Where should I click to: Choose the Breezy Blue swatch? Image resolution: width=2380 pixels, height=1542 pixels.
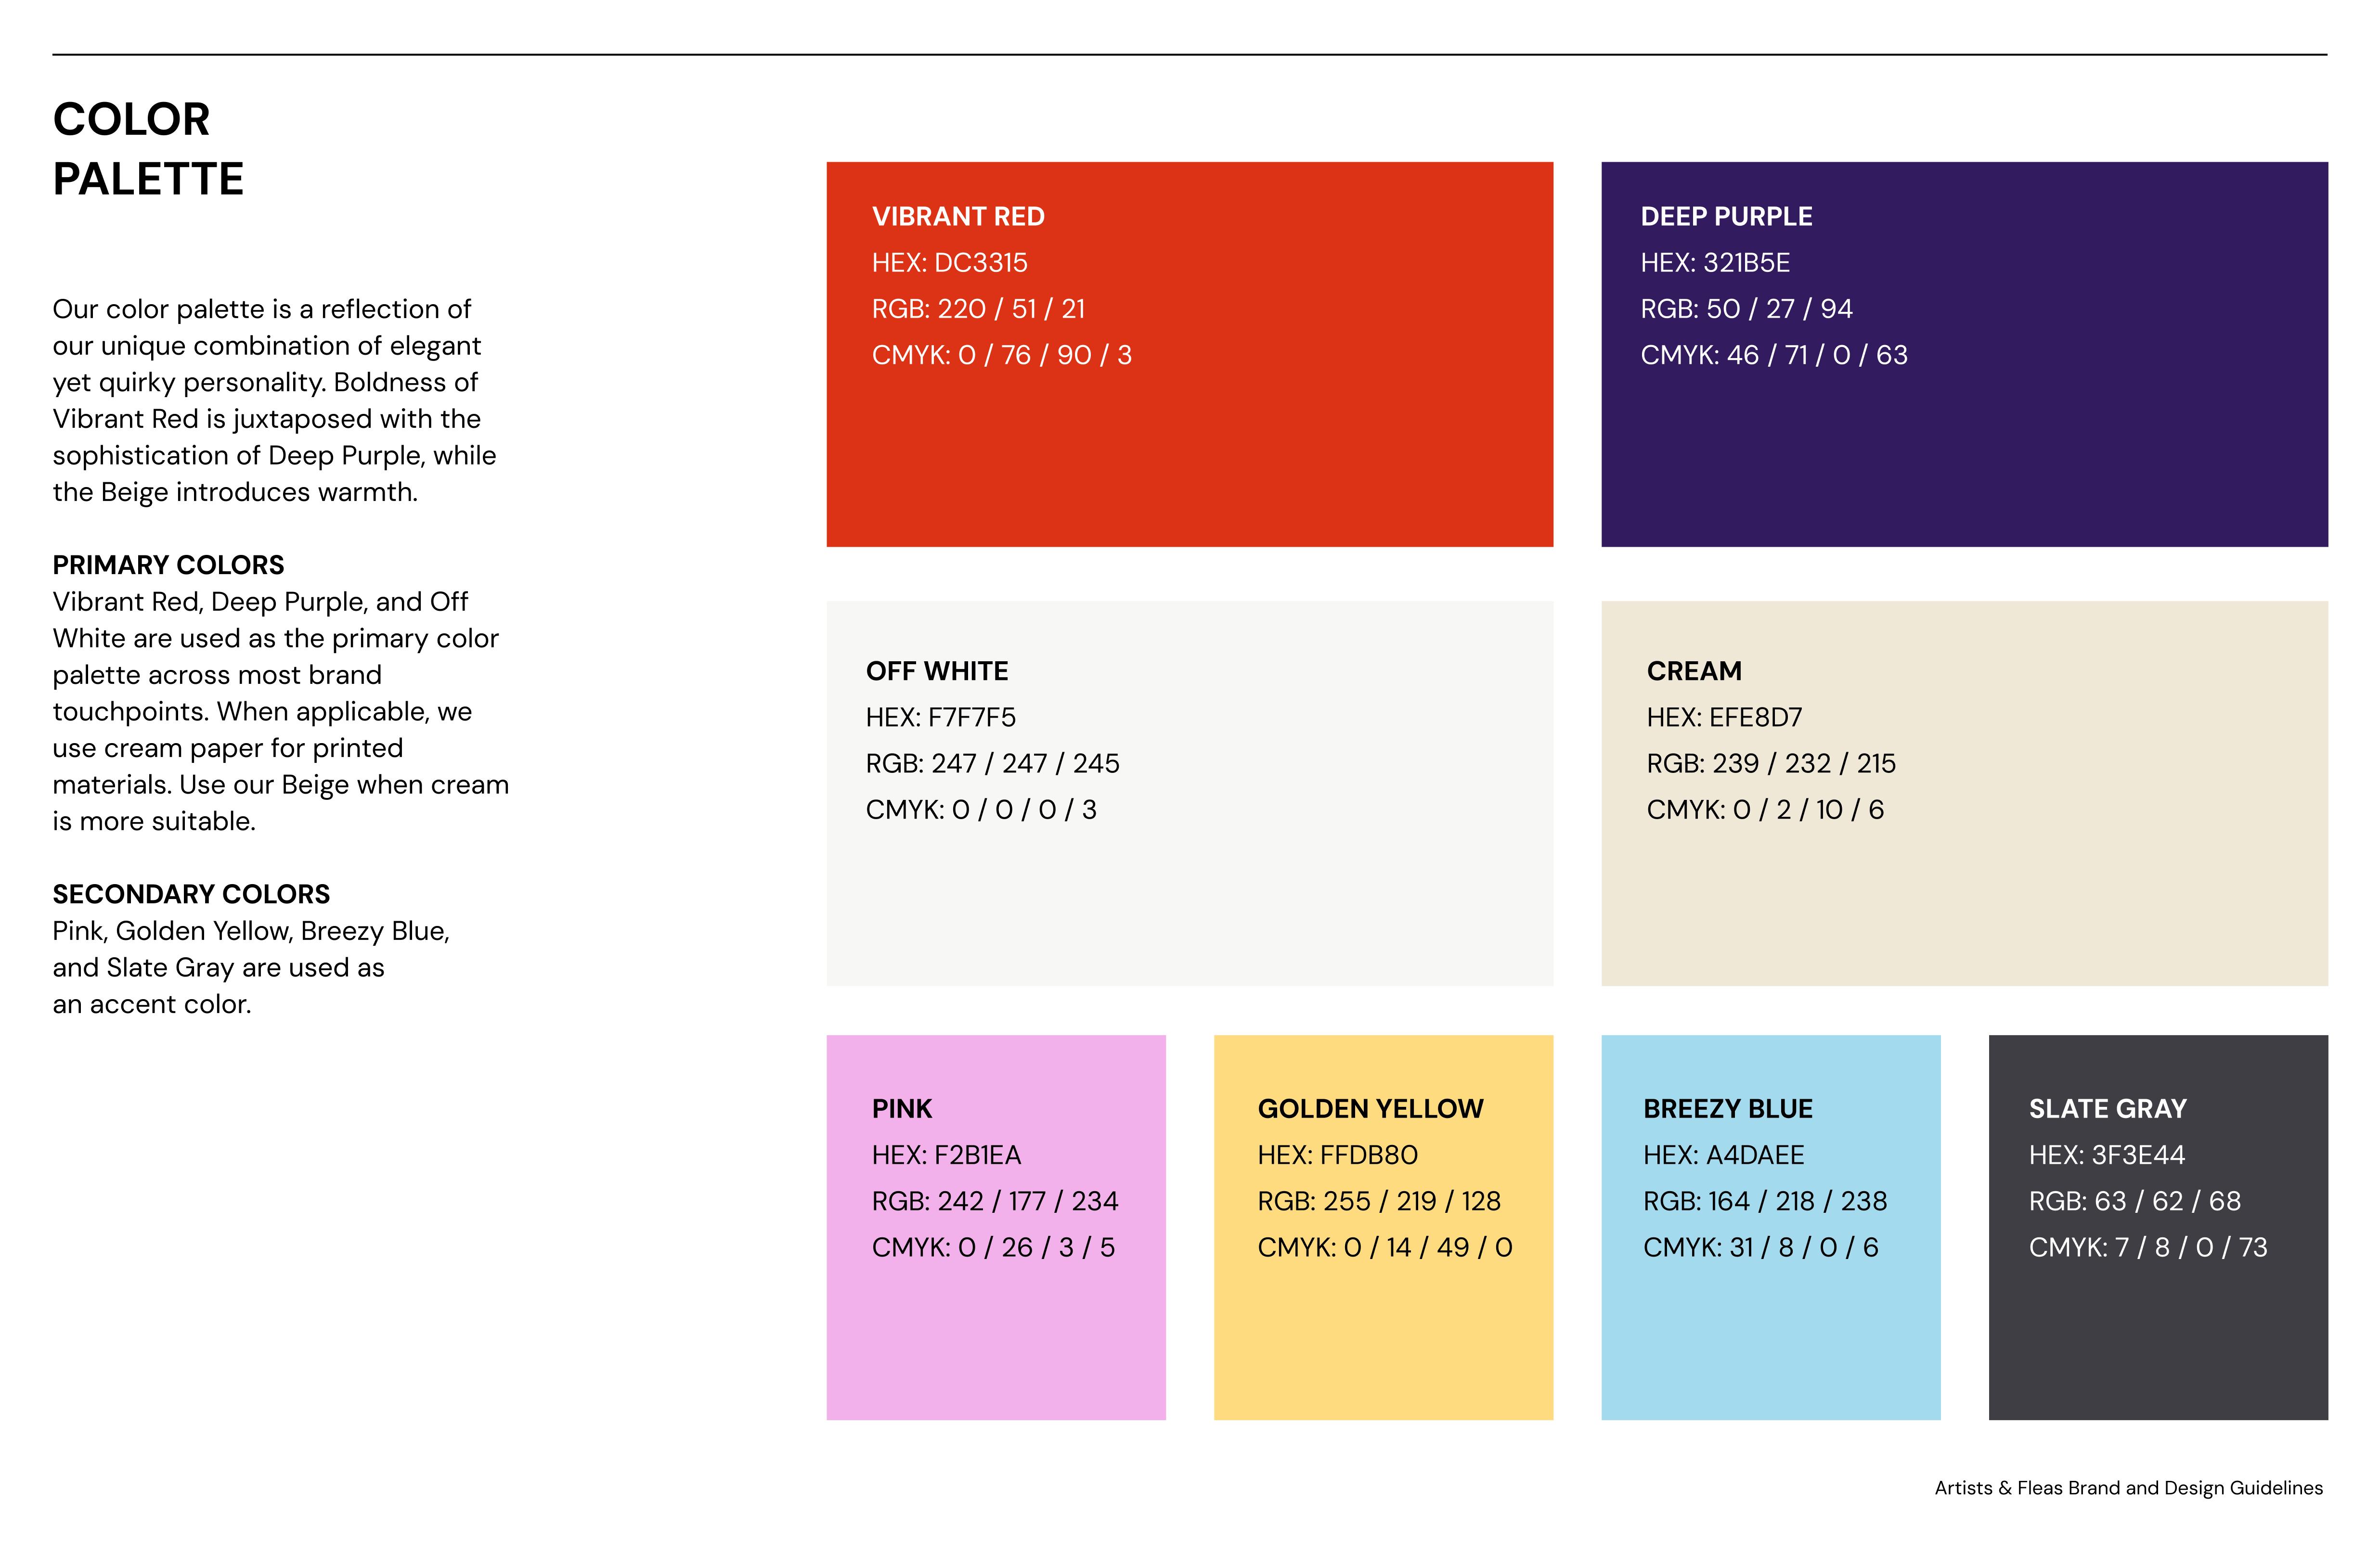point(1770,1340)
